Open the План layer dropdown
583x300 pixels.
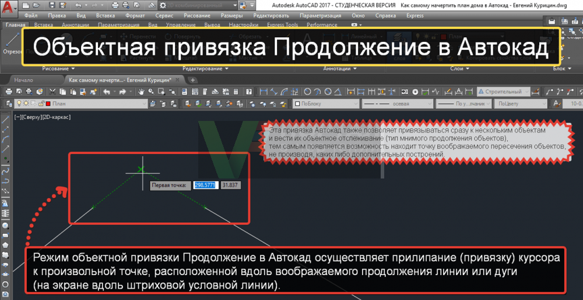(x=93, y=103)
